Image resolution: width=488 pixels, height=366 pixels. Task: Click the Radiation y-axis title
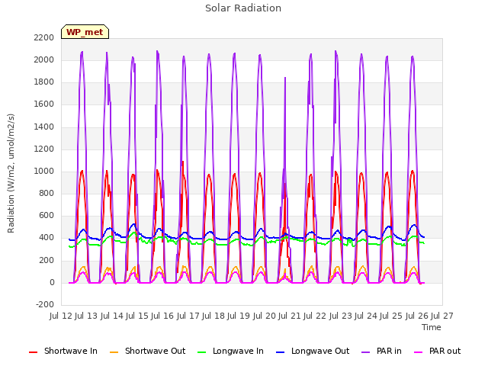[11, 173]
